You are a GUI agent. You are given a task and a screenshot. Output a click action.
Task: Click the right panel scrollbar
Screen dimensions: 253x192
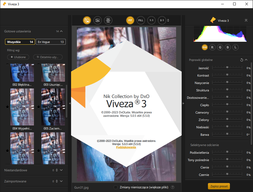click(251, 104)
